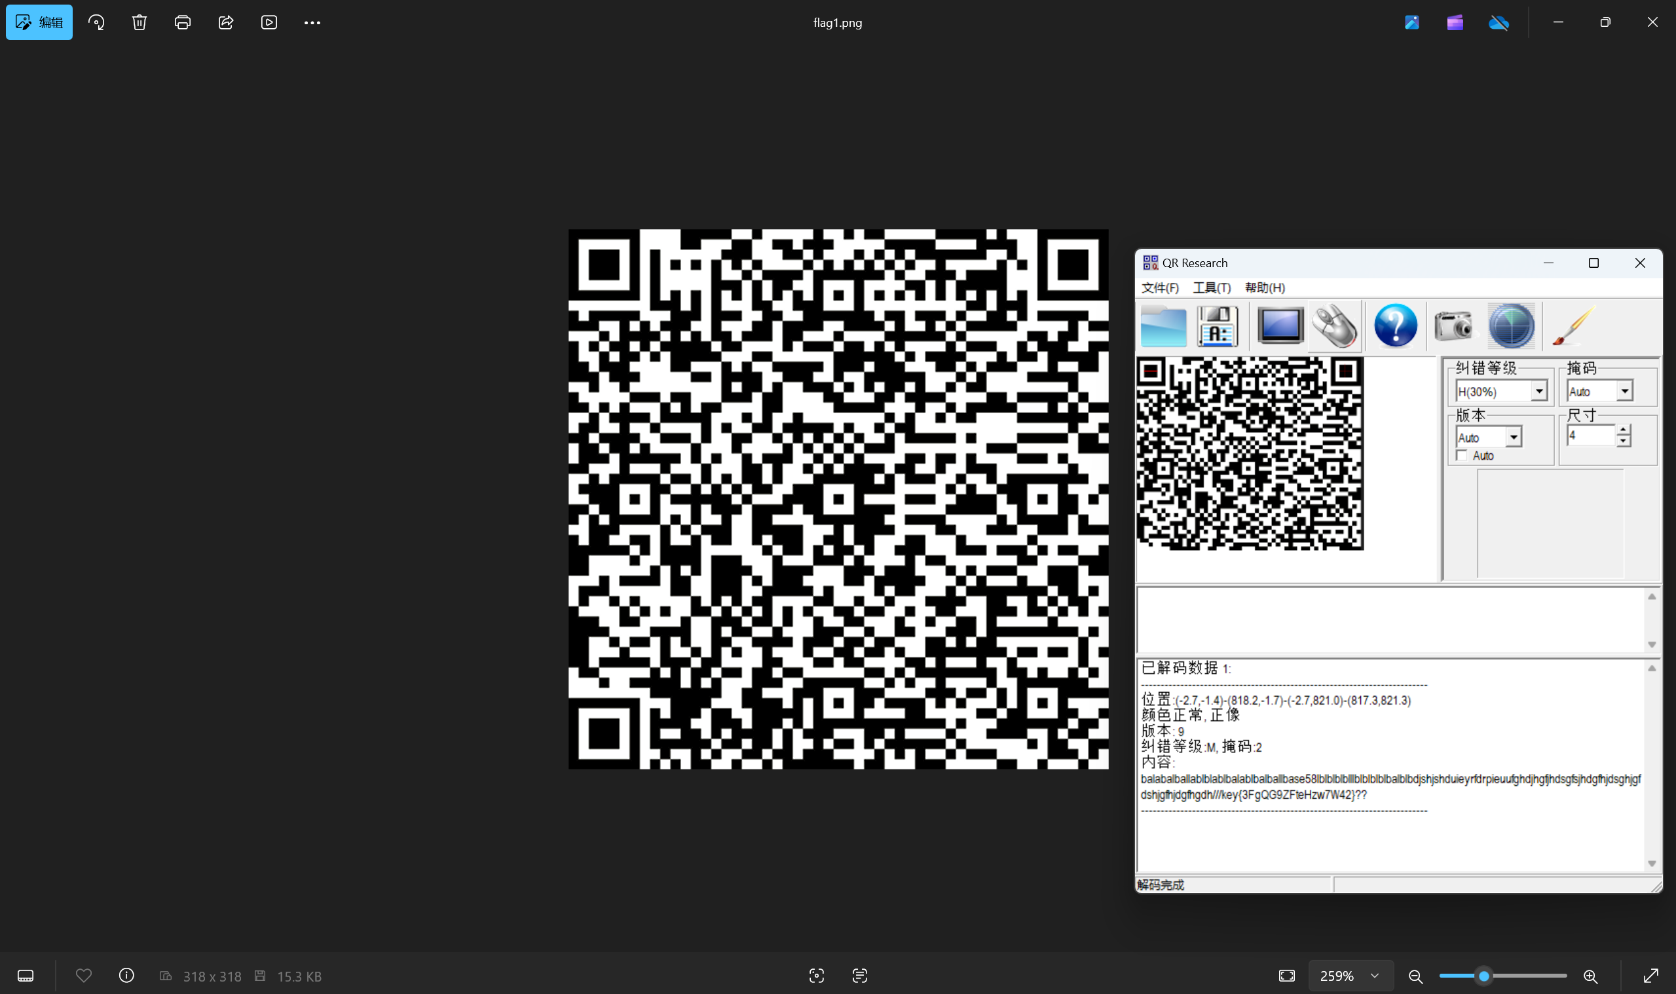Start slideshow with play icon
The height and width of the screenshot is (994, 1676).
269,23
